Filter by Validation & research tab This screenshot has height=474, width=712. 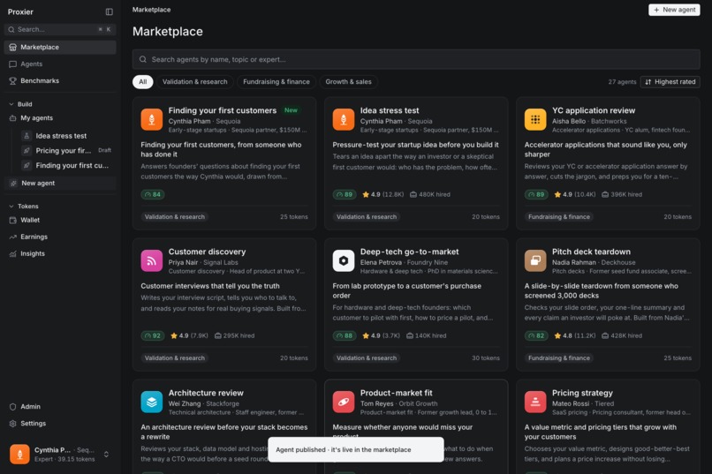195,82
